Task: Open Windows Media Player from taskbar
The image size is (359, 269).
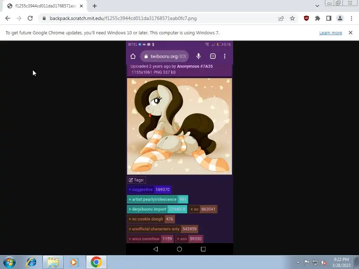Action: click(x=74, y=262)
